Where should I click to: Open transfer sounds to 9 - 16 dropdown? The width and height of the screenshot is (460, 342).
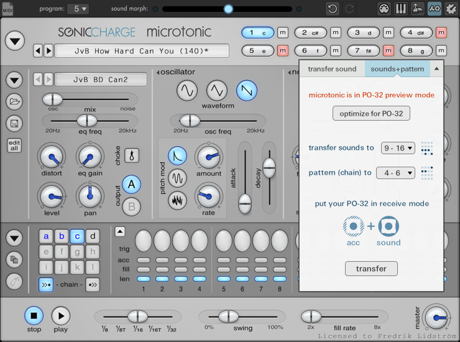click(x=398, y=148)
